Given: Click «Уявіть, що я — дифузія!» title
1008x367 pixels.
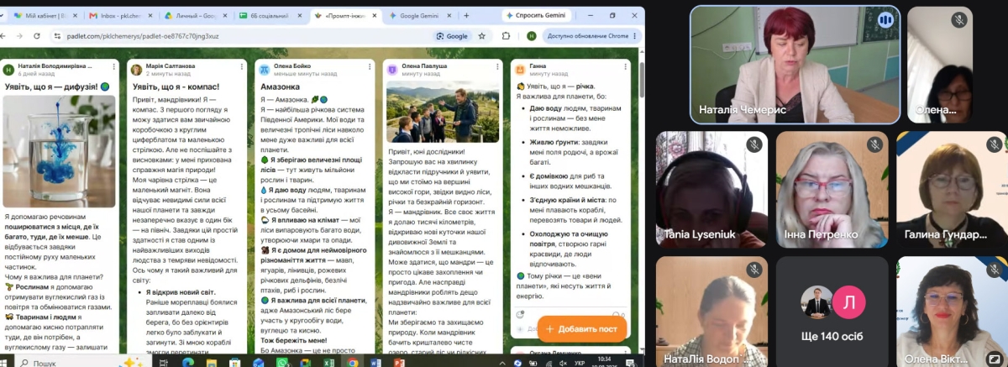Looking at the screenshot, I should point(57,87).
